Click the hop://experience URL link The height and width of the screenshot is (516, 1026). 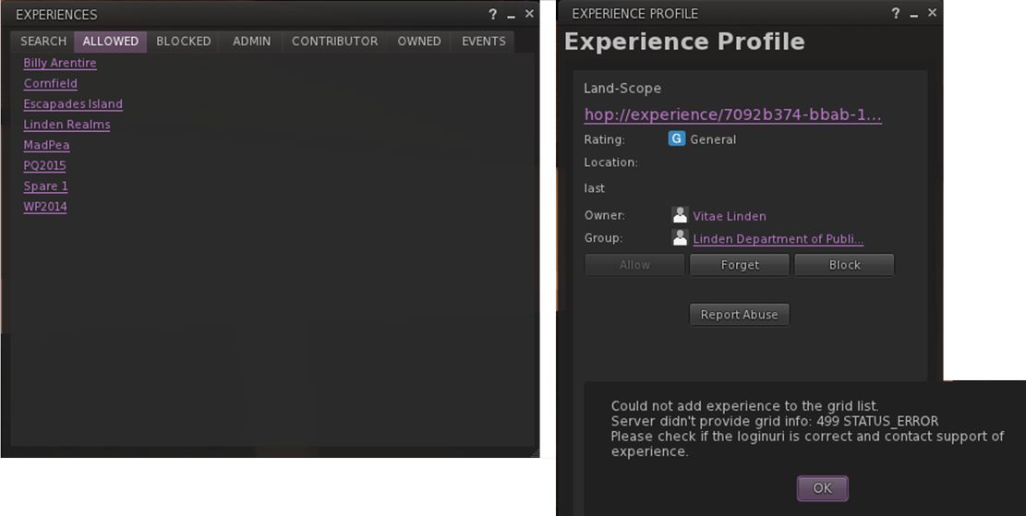tap(732, 115)
